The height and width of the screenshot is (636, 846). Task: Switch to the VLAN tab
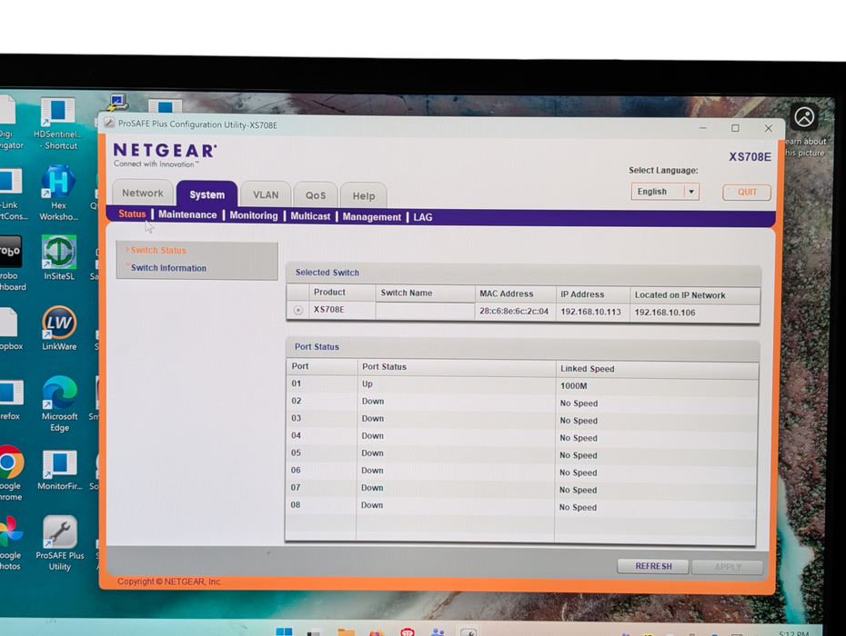tap(266, 194)
